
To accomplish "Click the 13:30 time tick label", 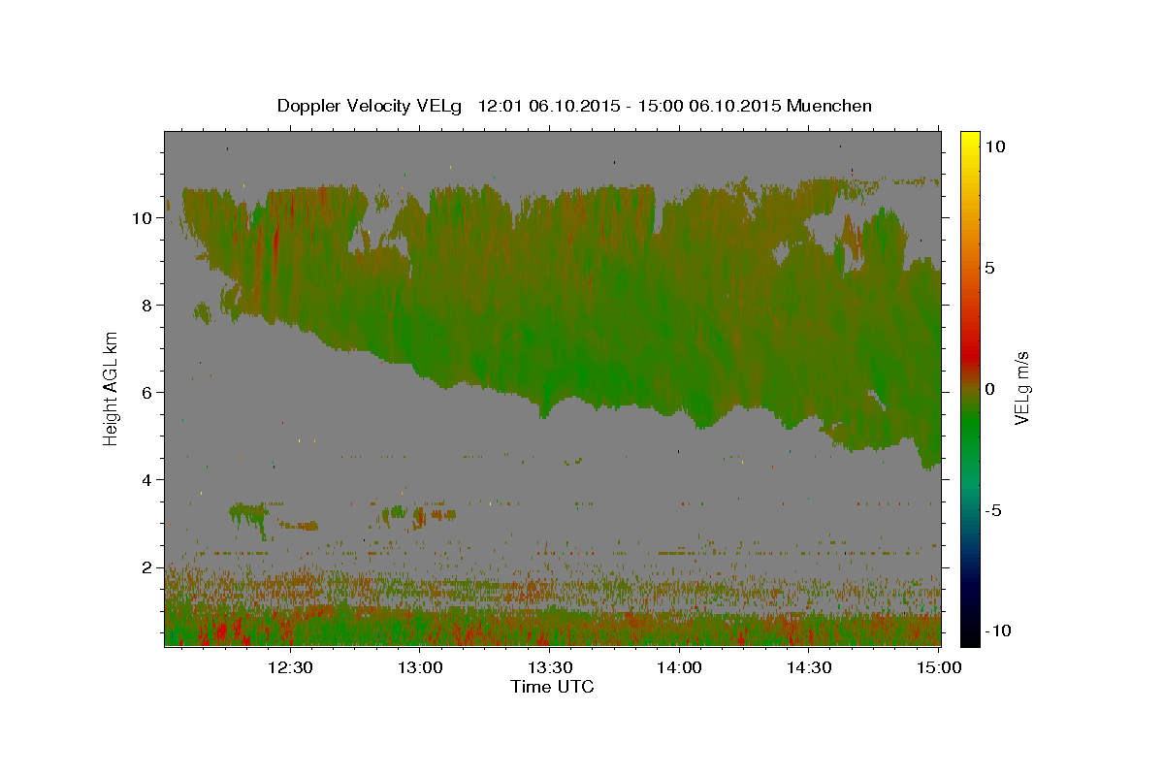I will (550, 667).
